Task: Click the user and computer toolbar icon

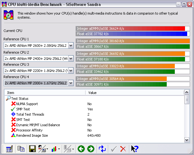Action: click(42, 149)
